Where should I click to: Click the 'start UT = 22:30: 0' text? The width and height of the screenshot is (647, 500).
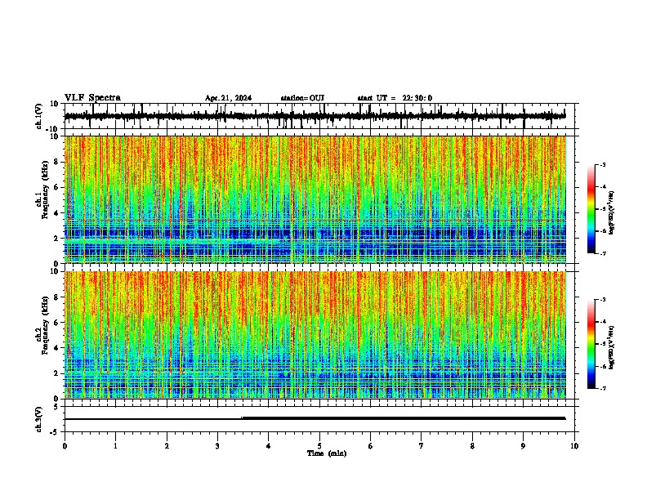(x=395, y=98)
